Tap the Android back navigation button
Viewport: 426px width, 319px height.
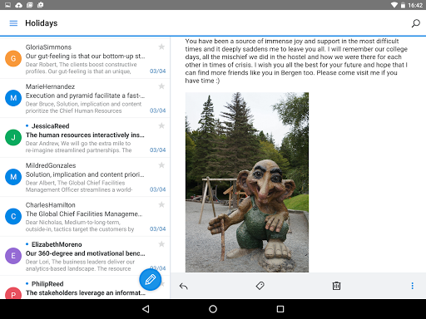(x=146, y=309)
